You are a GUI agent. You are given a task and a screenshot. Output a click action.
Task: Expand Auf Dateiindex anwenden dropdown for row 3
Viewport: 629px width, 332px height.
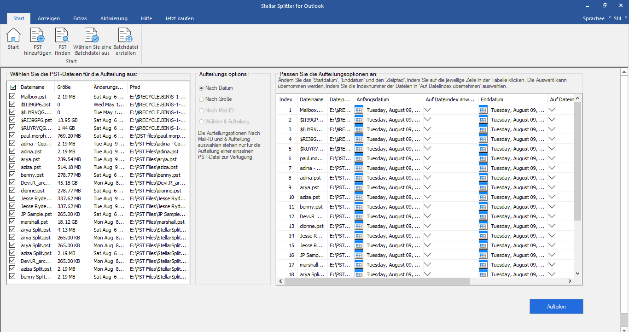coord(427,129)
